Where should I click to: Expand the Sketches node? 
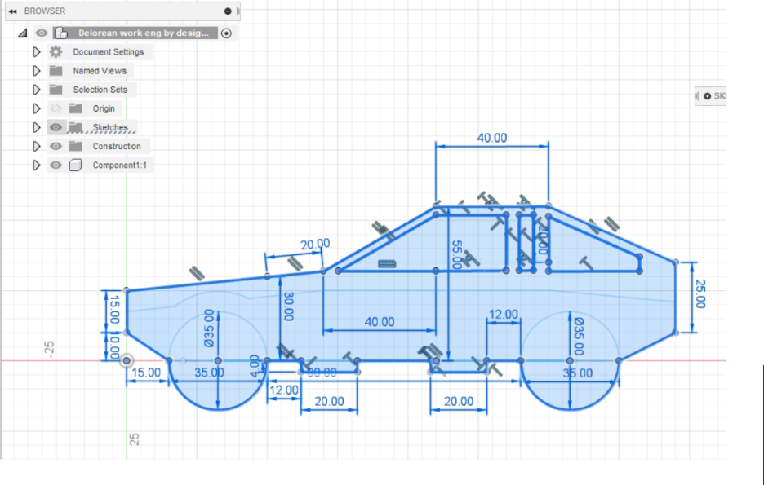36,127
